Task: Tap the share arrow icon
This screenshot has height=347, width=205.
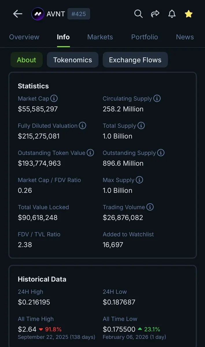Action: [155, 14]
